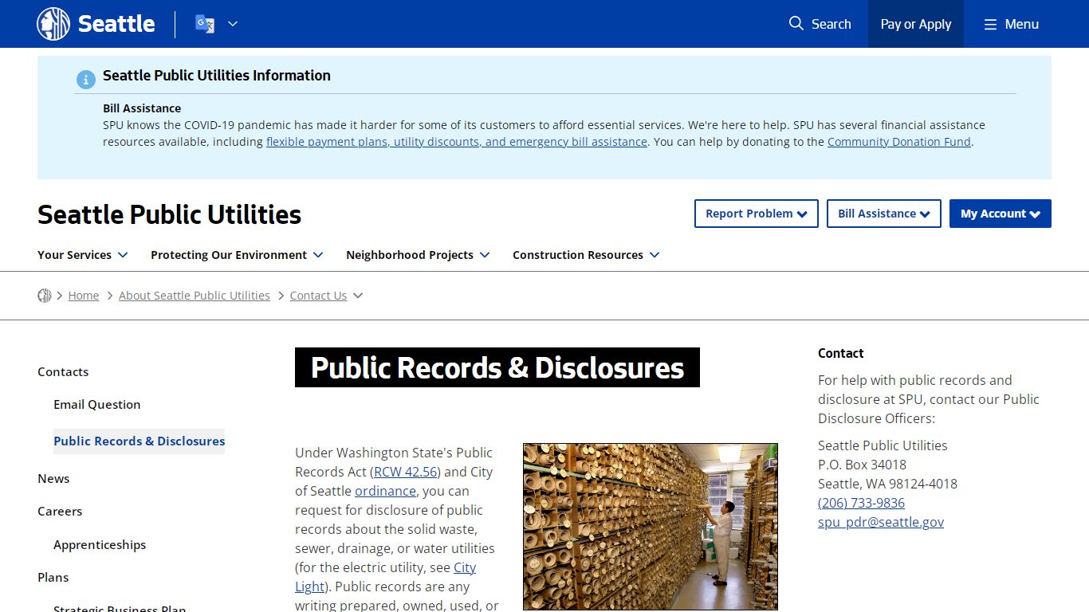Open the City of Seattle ordinance link
Screen dimensions: 1089x612
point(385,491)
